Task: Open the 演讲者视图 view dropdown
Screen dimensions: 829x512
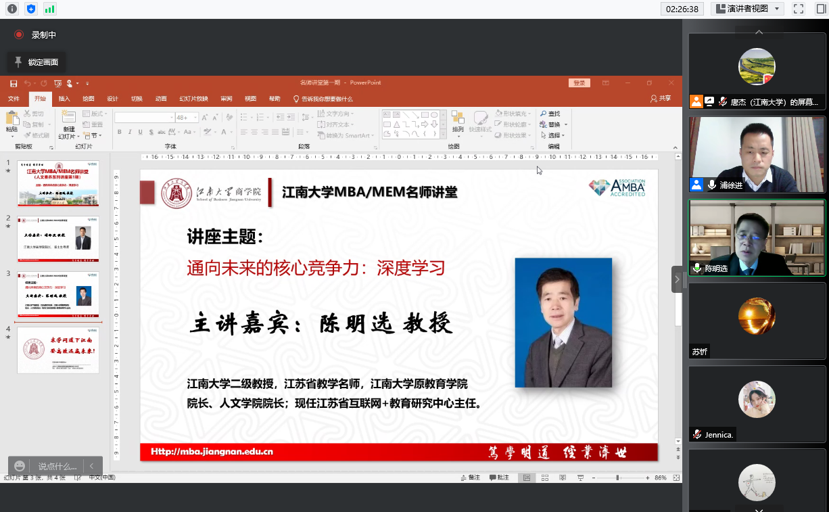Action: coord(747,9)
